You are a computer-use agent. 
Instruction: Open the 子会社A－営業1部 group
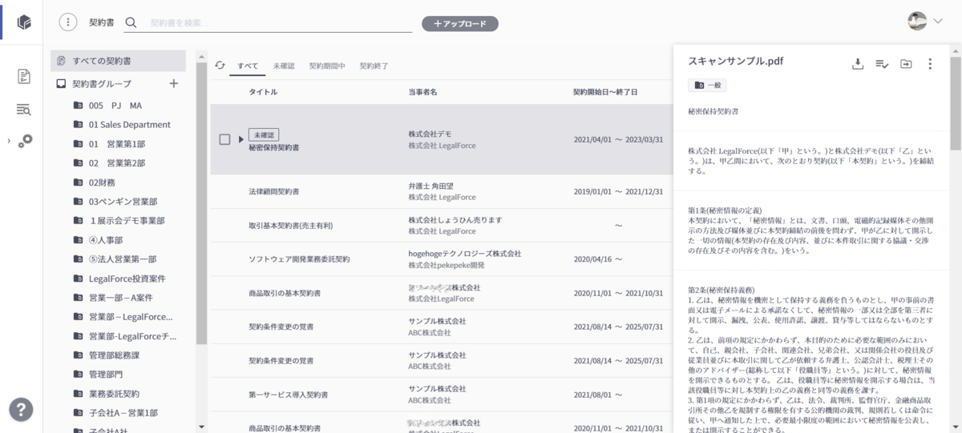[123, 413]
